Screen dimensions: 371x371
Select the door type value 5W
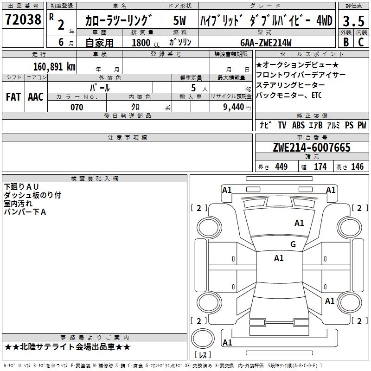pos(179,20)
